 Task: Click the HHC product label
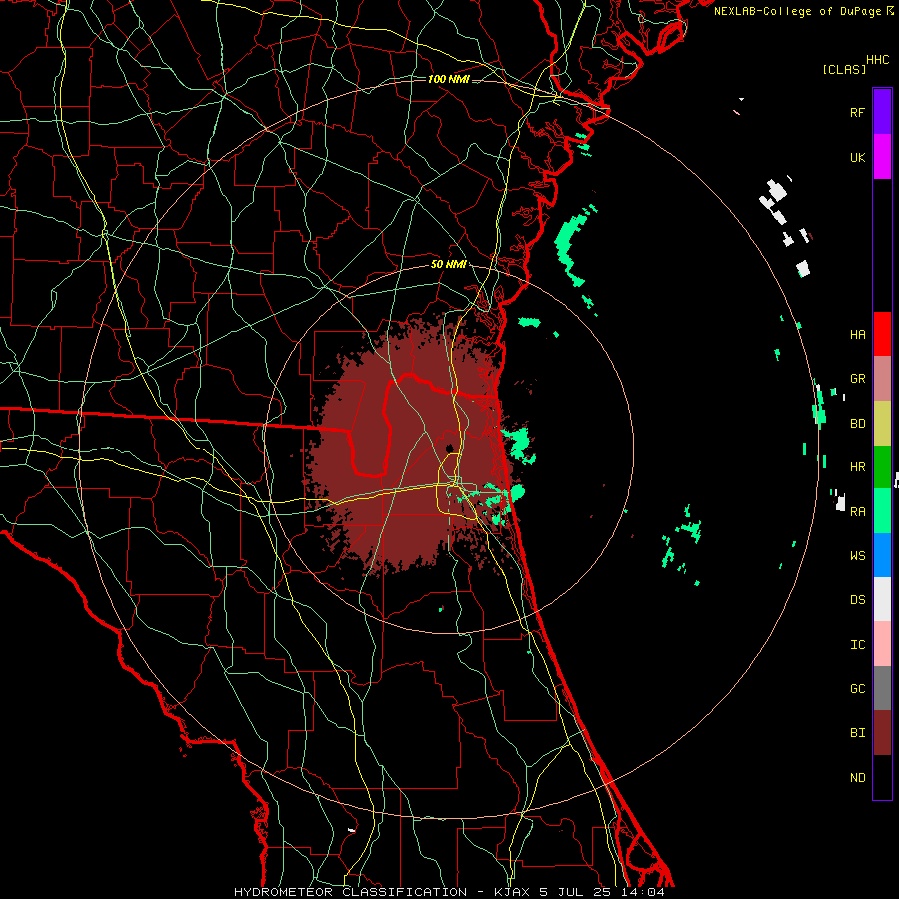pyautogui.click(x=877, y=60)
